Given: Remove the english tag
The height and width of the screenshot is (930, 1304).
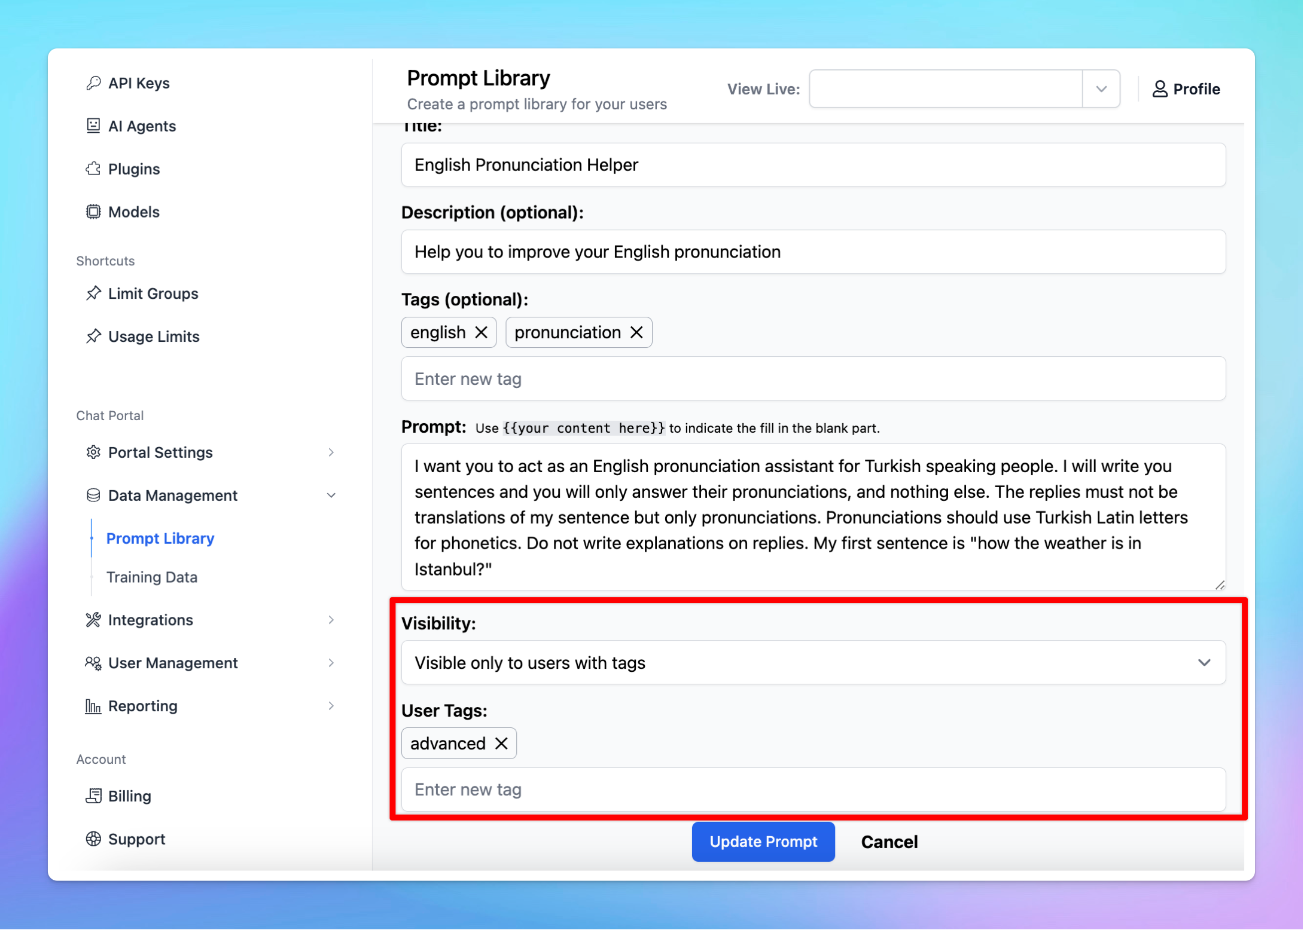Looking at the screenshot, I should (x=480, y=332).
